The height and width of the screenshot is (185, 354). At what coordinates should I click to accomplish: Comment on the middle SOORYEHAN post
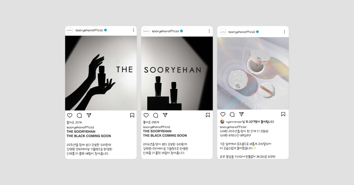pos(156,115)
